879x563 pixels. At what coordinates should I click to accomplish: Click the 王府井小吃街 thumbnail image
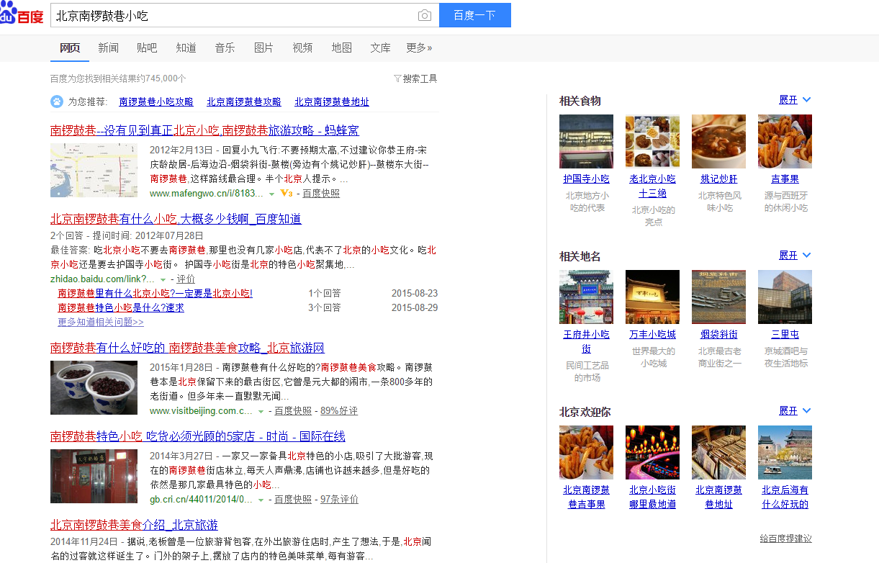pos(585,297)
